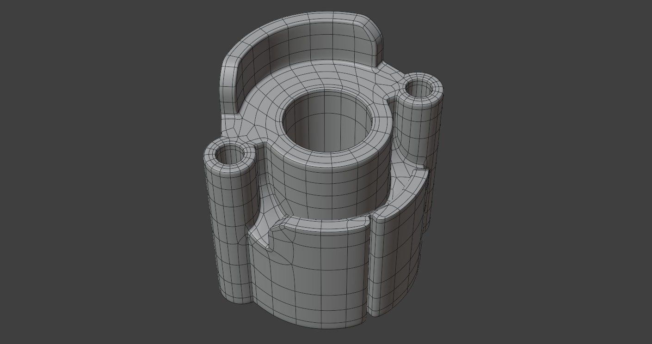The height and width of the screenshot is (344, 652).
Task: Select the left small cylinder's hole
Action: pyautogui.click(x=230, y=154)
